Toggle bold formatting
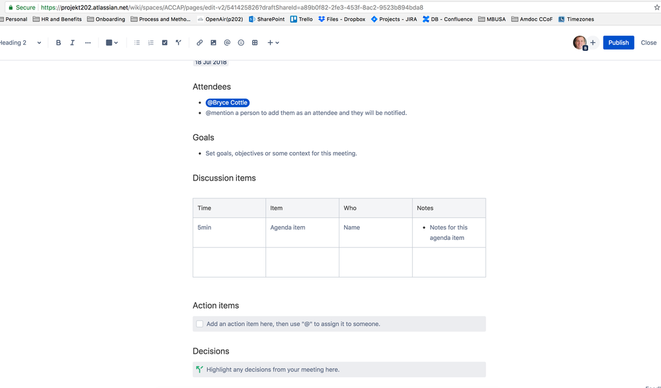This screenshot has height=388, width=661. point(58,42)
